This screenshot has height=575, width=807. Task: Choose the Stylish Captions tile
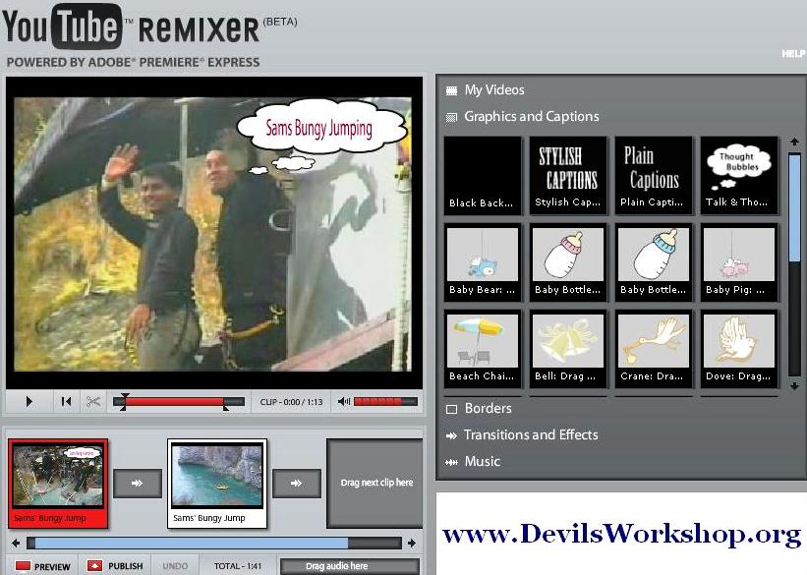[x=568, y=176]
